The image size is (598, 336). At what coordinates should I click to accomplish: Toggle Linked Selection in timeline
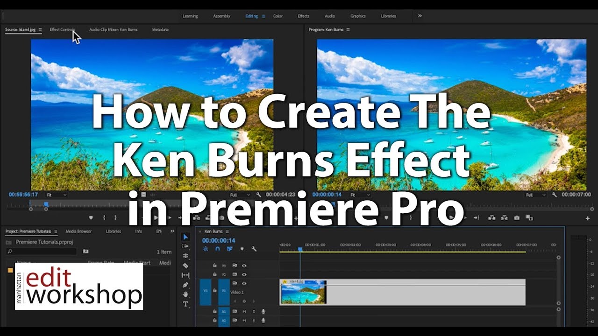pos(230,249)
